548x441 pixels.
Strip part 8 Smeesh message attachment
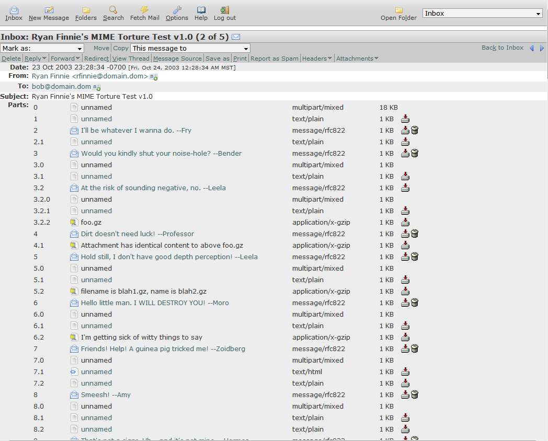pyautogui.click(x=415, y=395)
